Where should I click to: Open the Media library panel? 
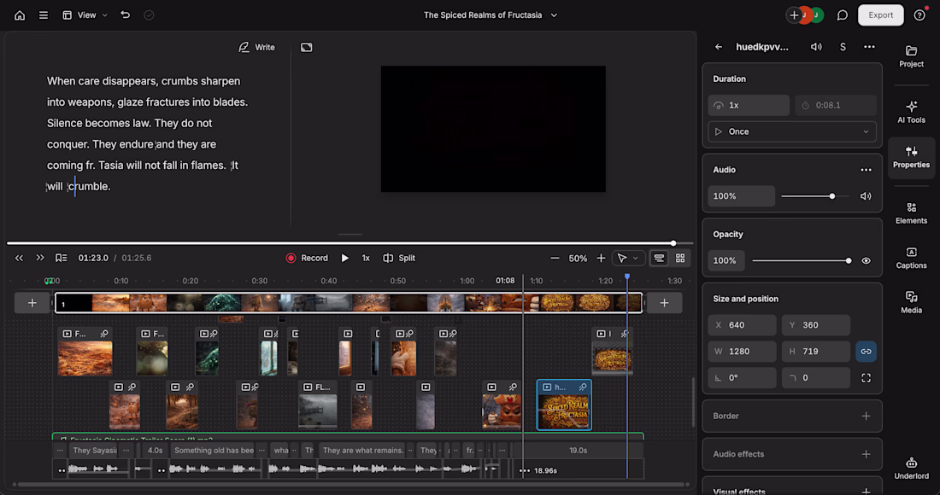pyautogui.click(x=911, y=302)
